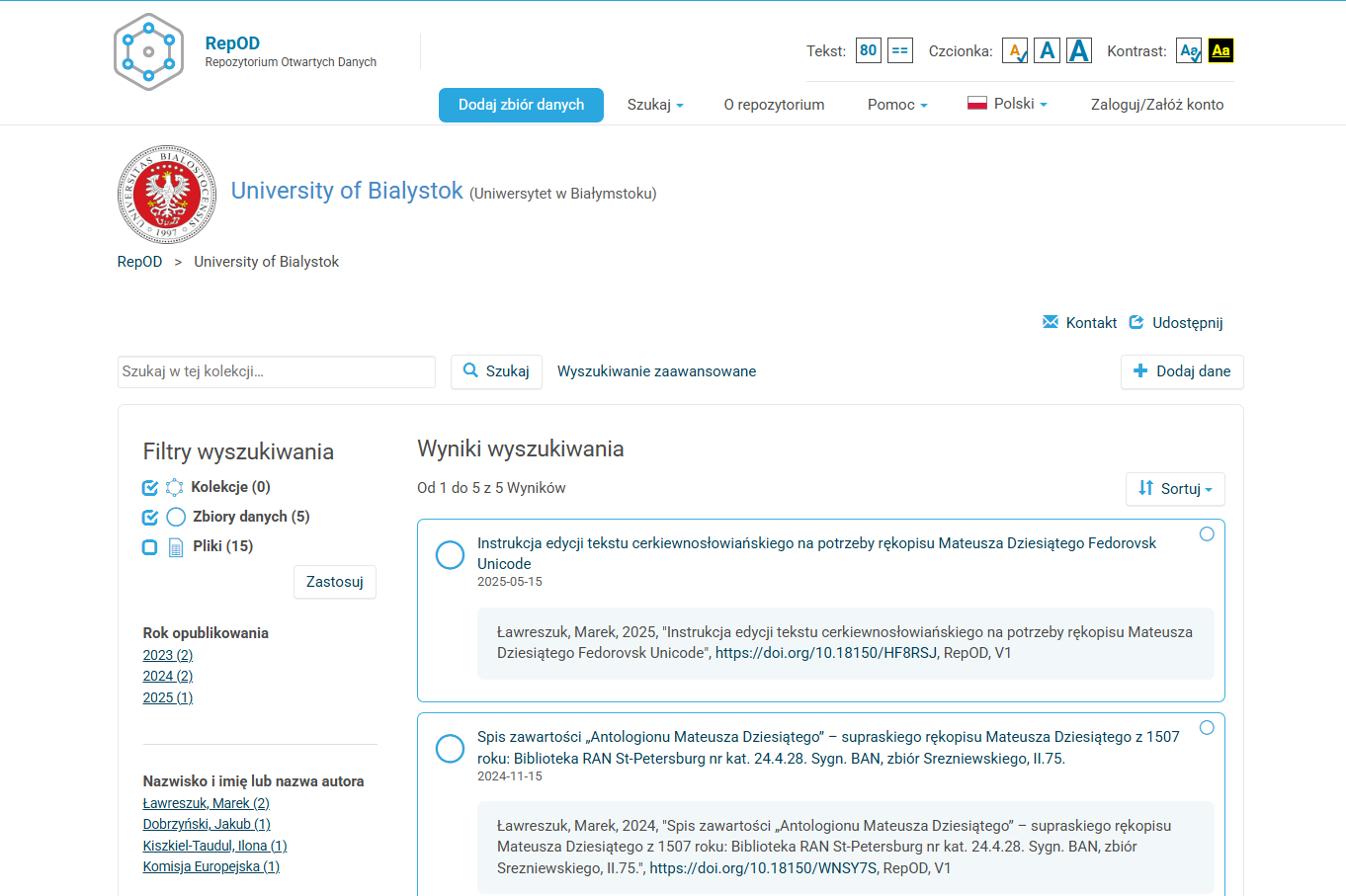
Task: Click the Zbiory danych circle icon
Action: [176, 517]
